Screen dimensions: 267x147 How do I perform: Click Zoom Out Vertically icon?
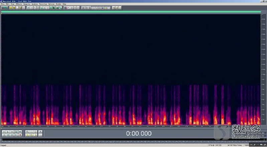[40, 135]
